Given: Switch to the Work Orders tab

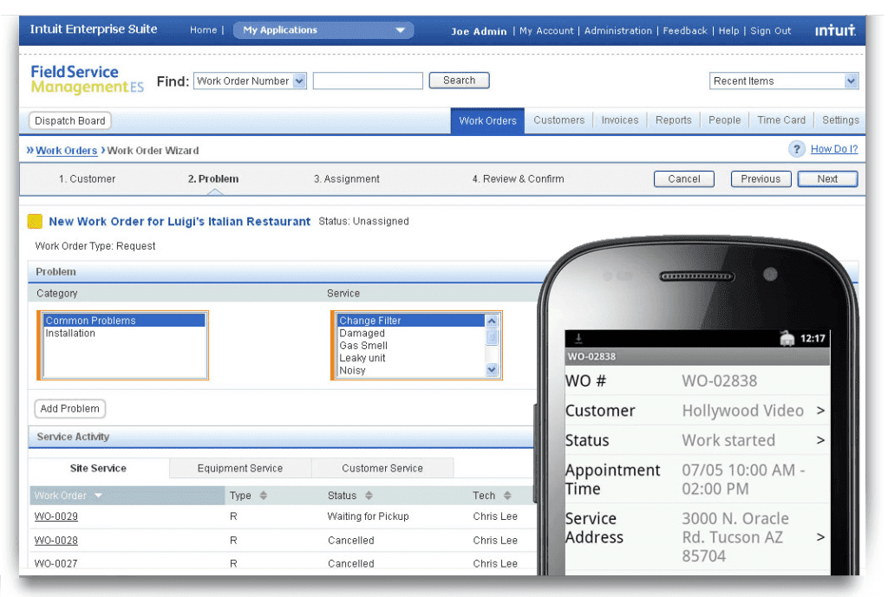Looking at the screenshot, I should (x=487, y=120).
